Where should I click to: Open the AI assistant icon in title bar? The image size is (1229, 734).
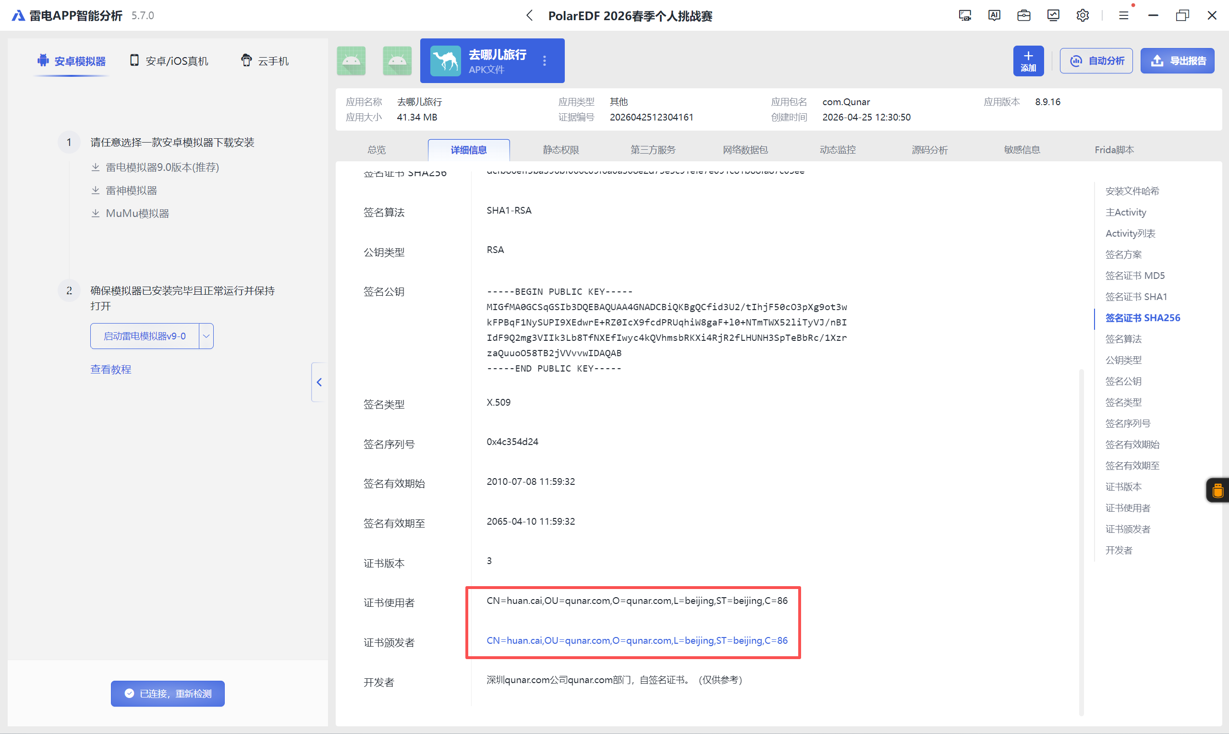pyautogui.click(x=994, y=16)
